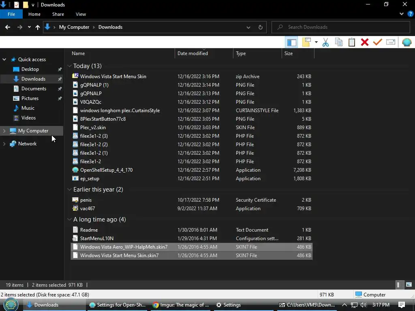415x311 pixels.
Task: Copy selection using the copy pages icon
Action: [x=338, y=42]
